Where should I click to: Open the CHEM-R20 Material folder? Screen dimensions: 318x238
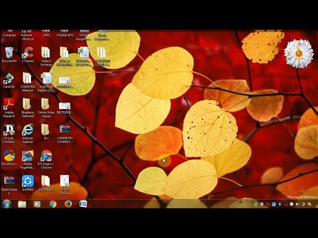(x=28, y=82)
